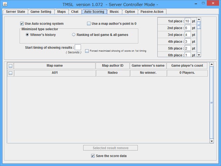Open the Chat tab
The width and height of the screenshot is (221, 166).
pyautogui.click(x=75, y=12)
